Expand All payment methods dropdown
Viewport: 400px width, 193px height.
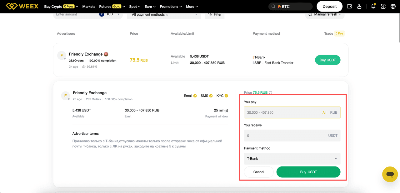pos(196,15)
